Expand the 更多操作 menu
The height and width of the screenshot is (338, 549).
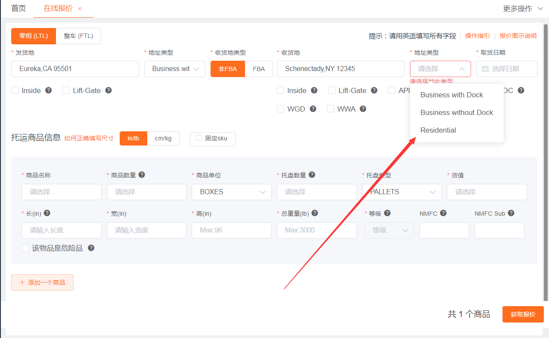click(x=523, y=9)
